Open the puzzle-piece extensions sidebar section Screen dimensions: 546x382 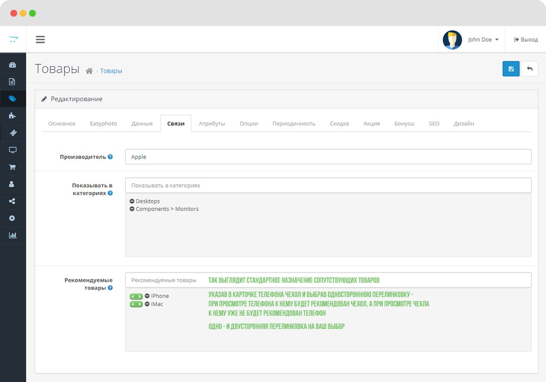pos(12,115)
